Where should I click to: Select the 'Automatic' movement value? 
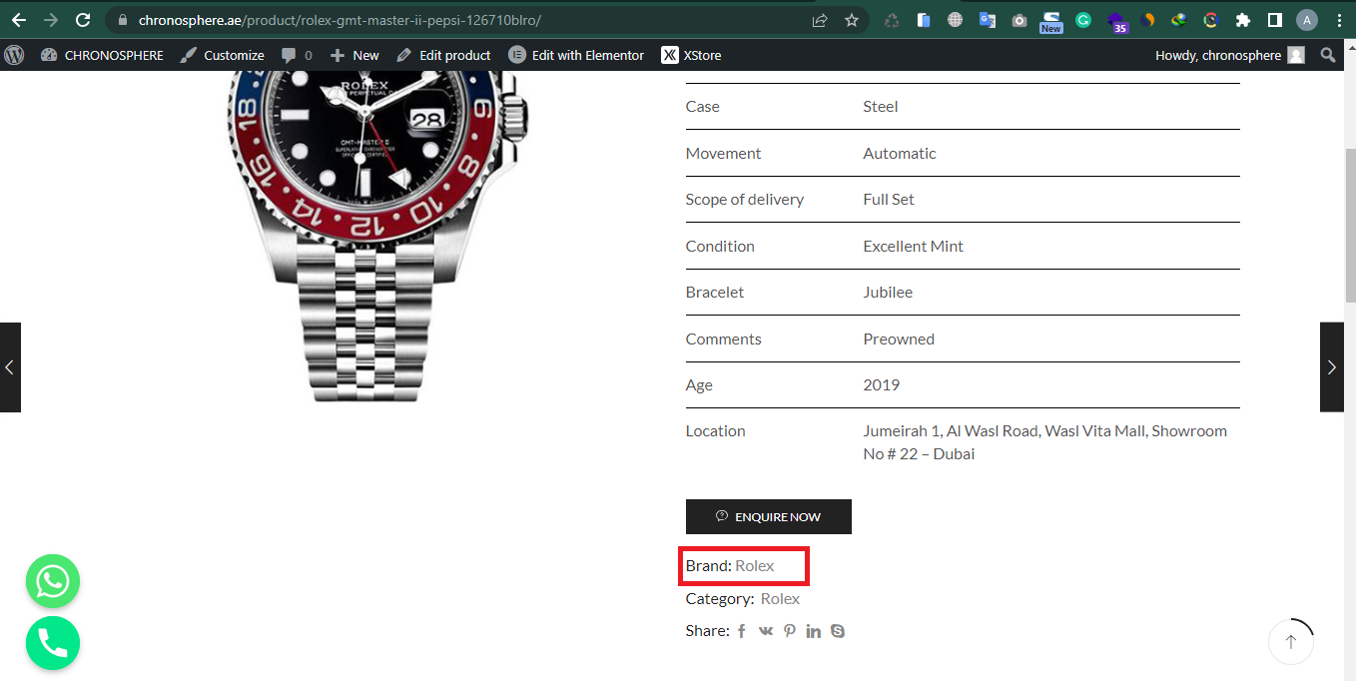point(900,153)
